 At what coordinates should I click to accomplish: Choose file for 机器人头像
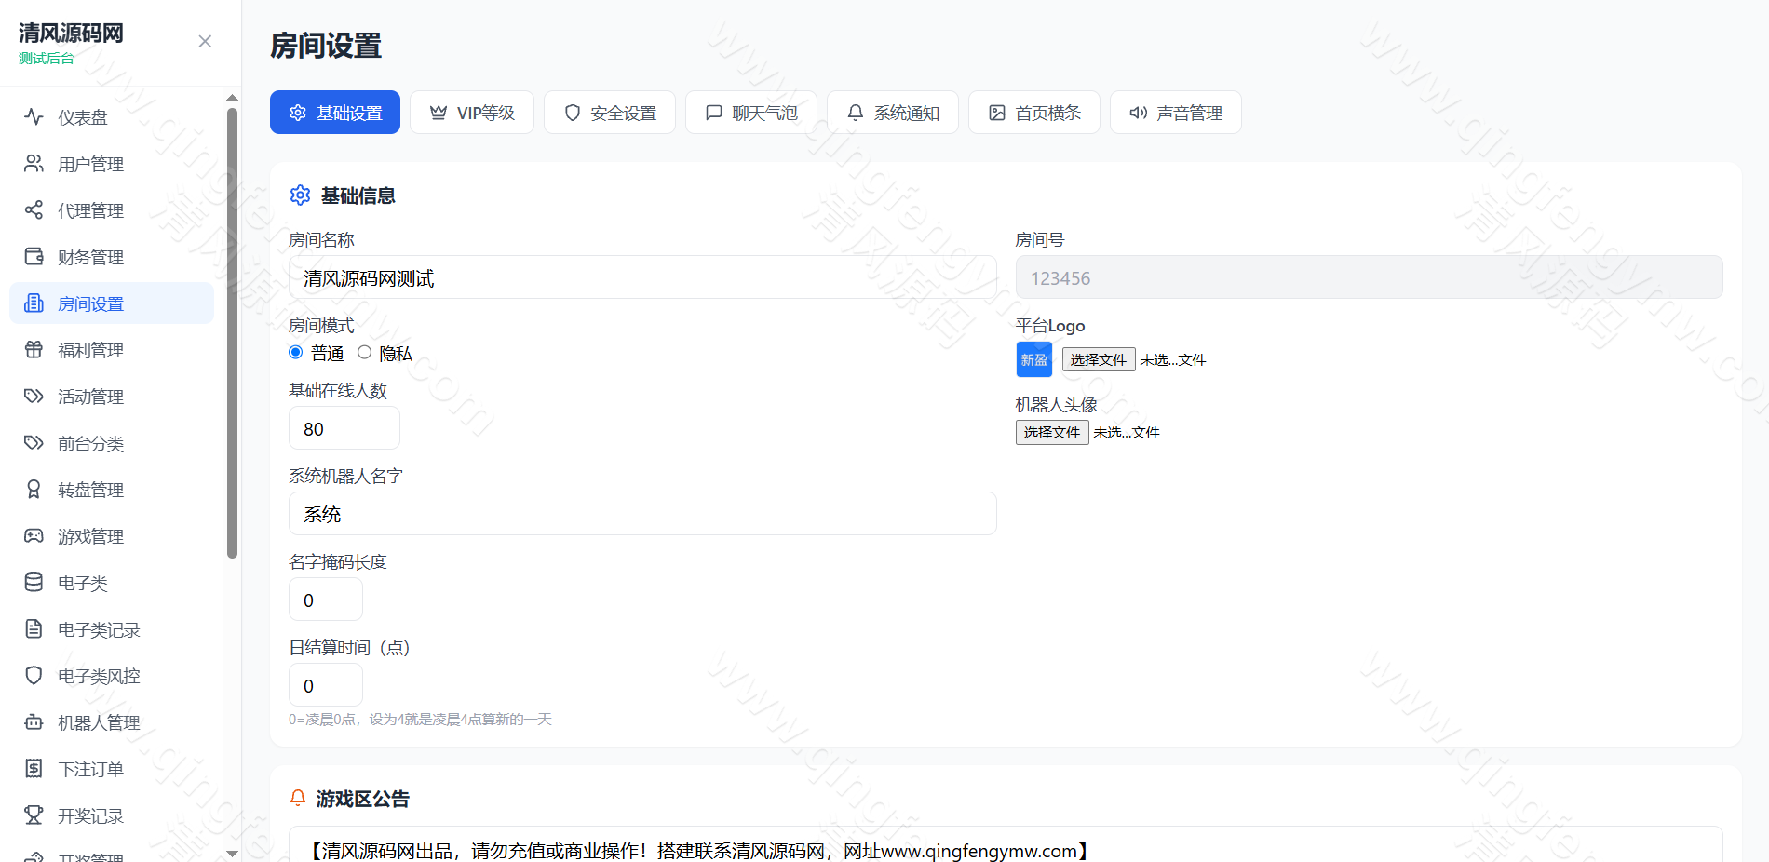click(1052, 433)
